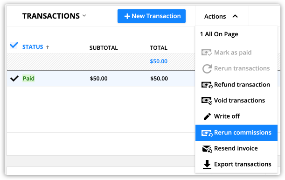The image size is (285, 180).
Task: Click the Mark as paid icon
Action: coord(207,53)
